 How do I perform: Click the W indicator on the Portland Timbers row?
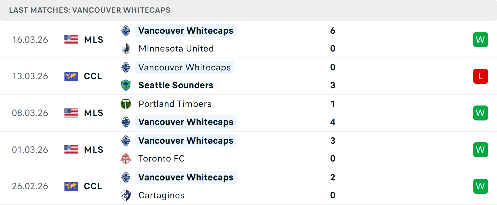click(x=481, y=113)
